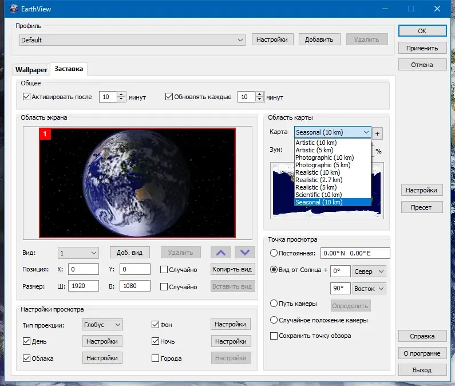Click the up arrow view order button

[221, 253]
